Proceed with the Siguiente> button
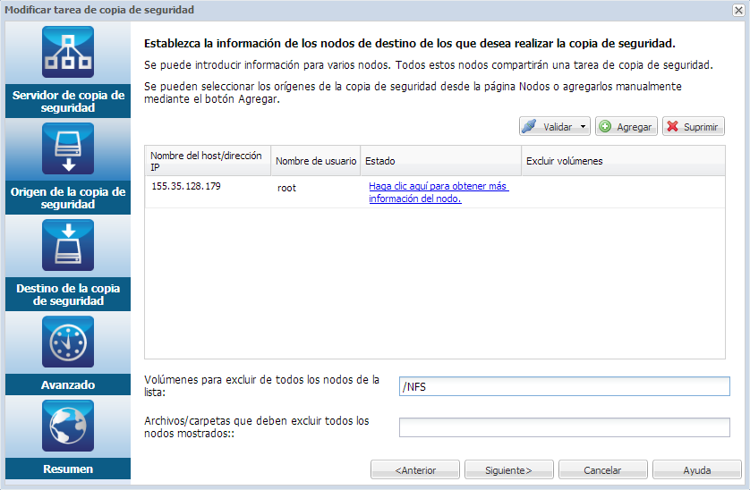This screenshot has width=750, height=490. click(x=509, y=470)
